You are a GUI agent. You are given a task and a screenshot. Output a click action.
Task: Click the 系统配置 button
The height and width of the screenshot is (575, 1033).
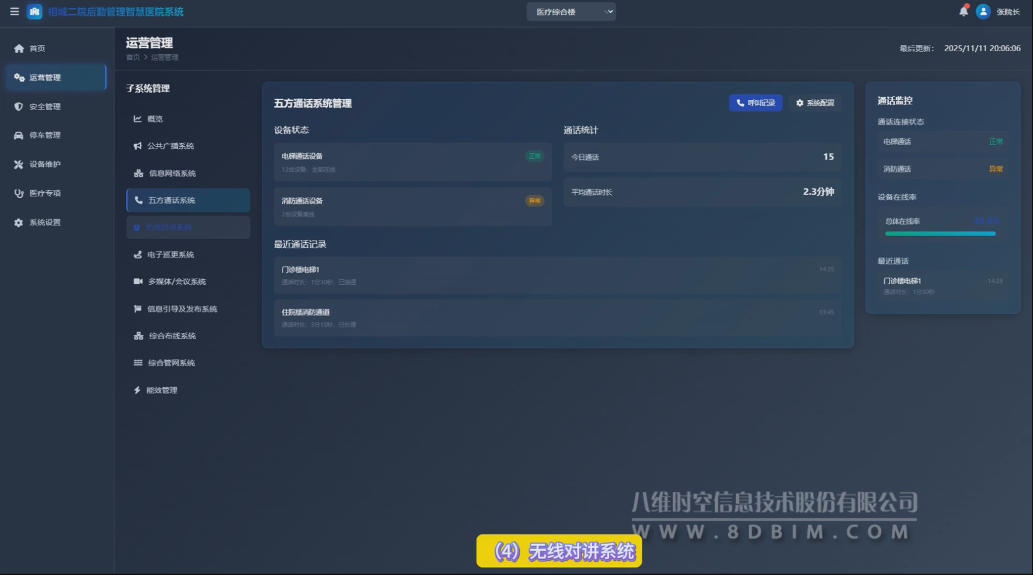tap(815, 103)
